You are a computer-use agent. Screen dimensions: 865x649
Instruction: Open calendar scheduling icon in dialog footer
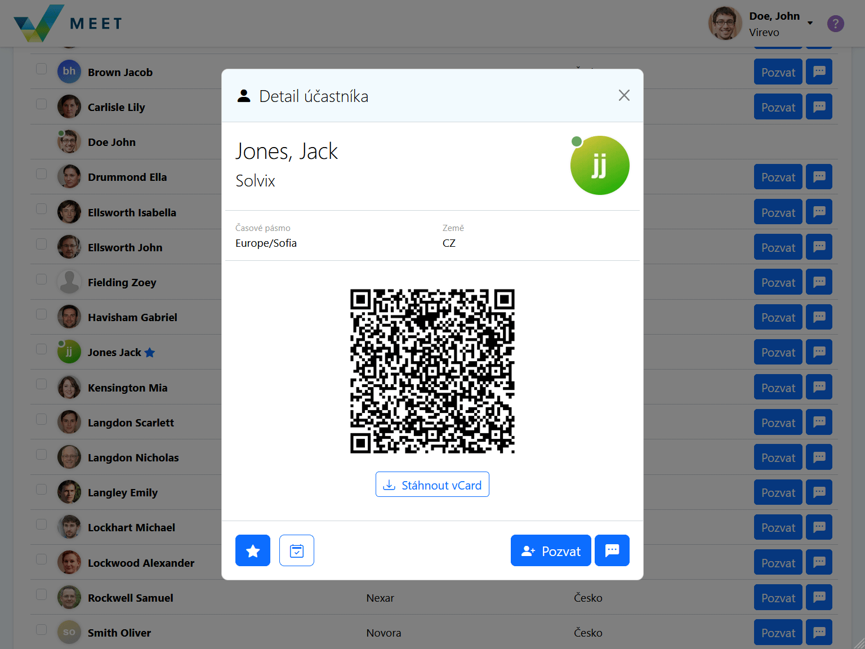pyautogui.click(x=297, y=550)
